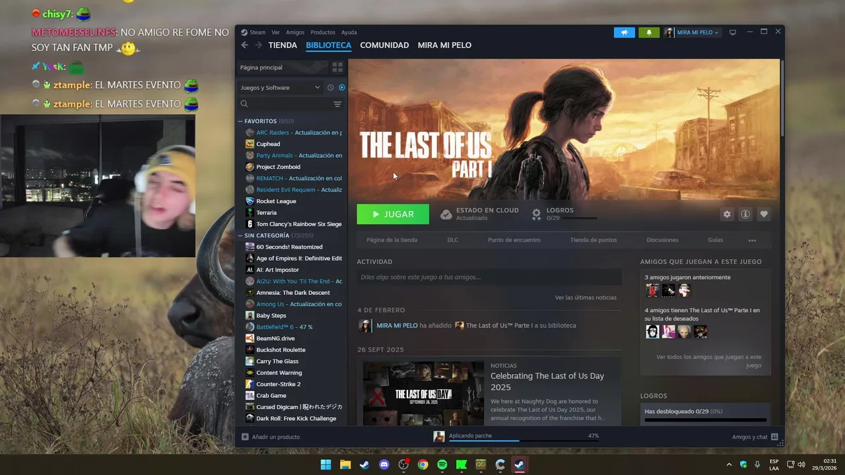Open Google Chrome from the taskbar
This screenshot has width=845, height=475.
pos(423,464)
